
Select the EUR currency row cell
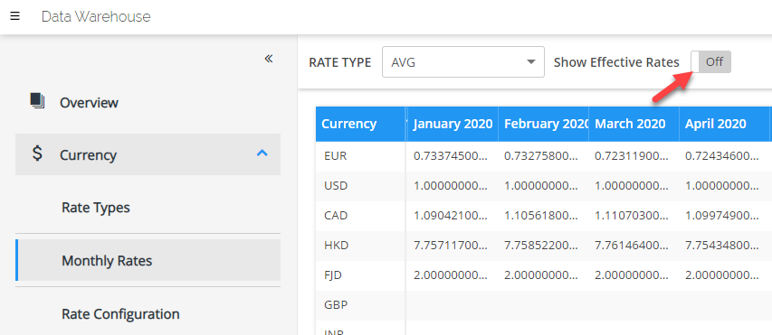click(x=360, y=156)
